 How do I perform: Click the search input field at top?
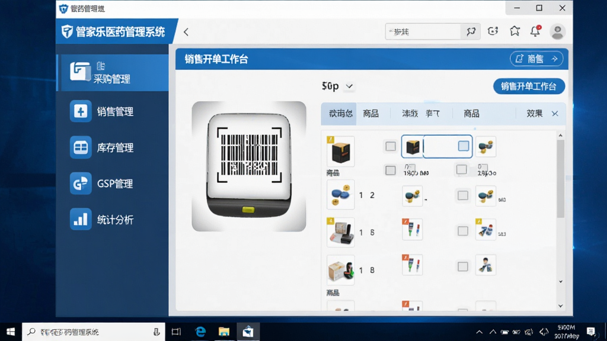tap(423, 32)
